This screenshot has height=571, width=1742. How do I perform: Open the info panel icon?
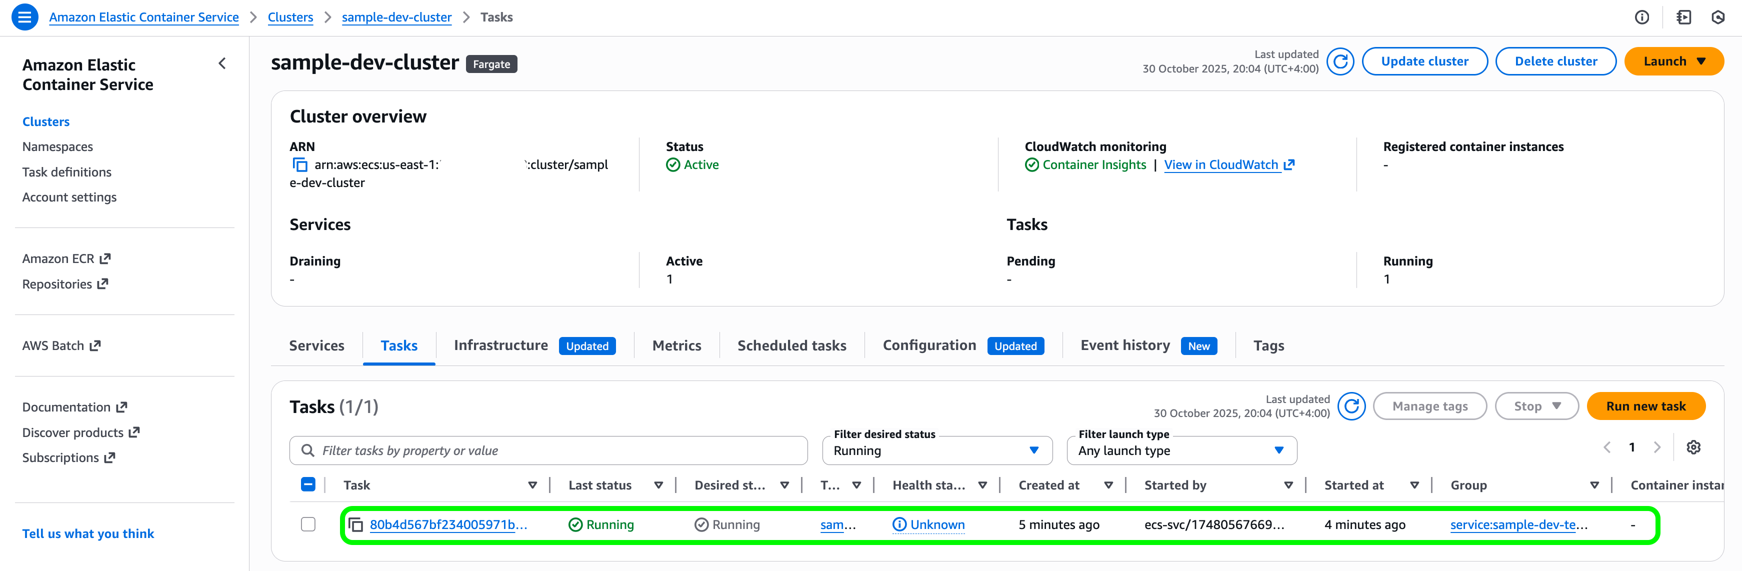1641,17
